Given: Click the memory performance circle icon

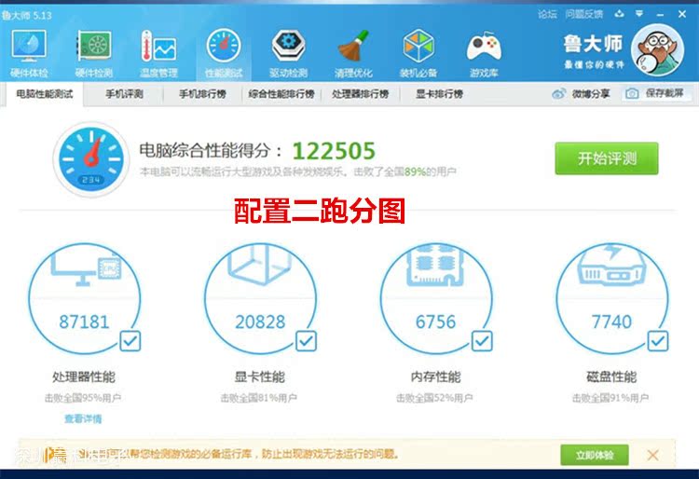Looking at the screenshot, I should pos(436,298).
